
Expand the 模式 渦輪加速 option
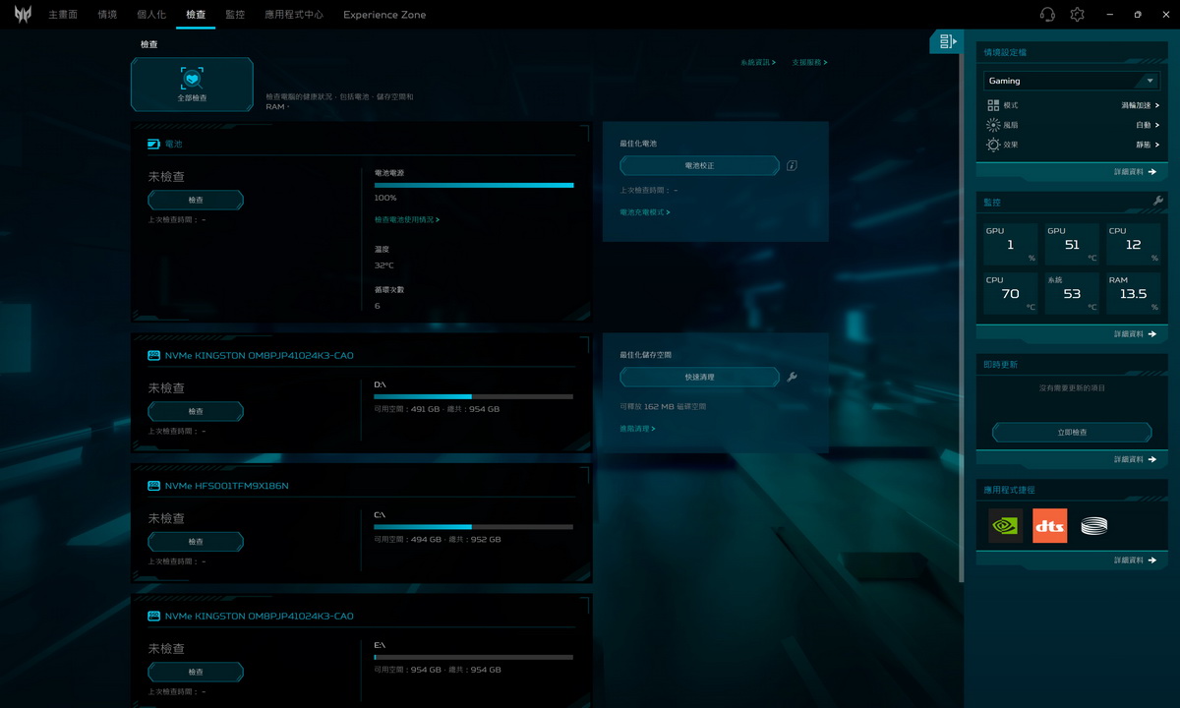click(x=1073, y=105)
